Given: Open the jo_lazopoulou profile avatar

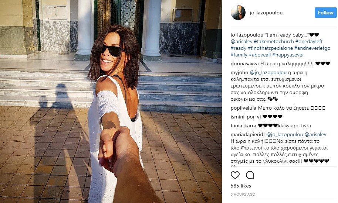Looking at the screenshot, I should [238, 13].
